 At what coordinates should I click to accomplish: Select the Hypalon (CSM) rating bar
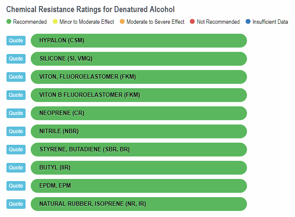(x=138, y=41)
